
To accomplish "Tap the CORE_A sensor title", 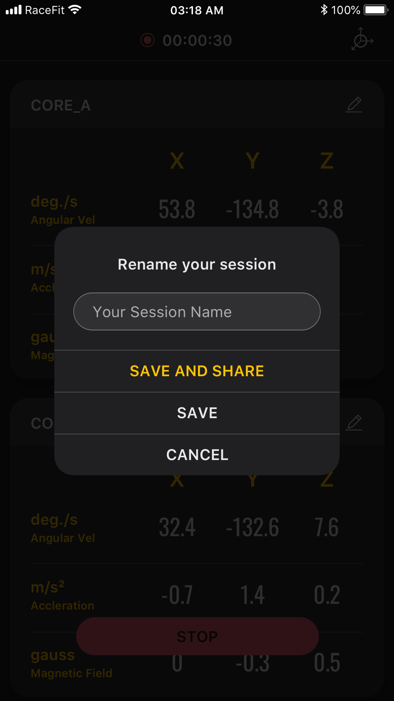I will pyautogui.click(x=61, y=106).
